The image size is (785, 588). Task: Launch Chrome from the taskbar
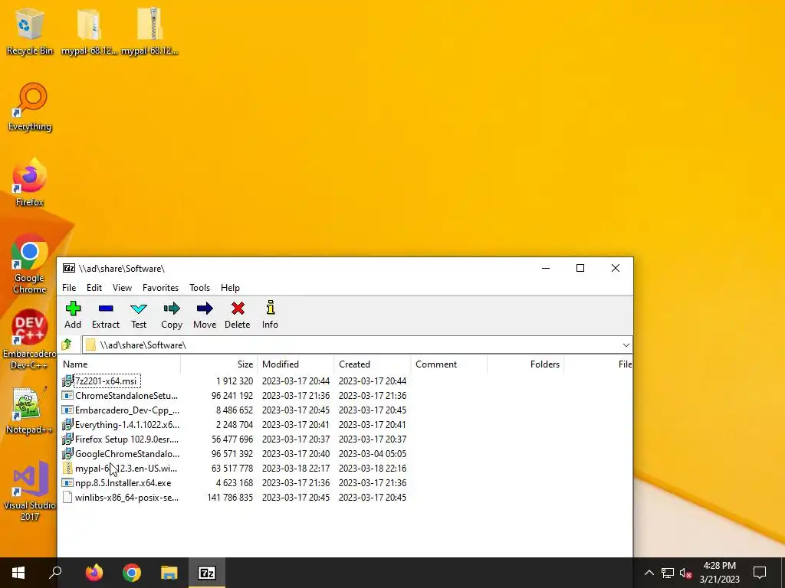[x=132, y=573]
